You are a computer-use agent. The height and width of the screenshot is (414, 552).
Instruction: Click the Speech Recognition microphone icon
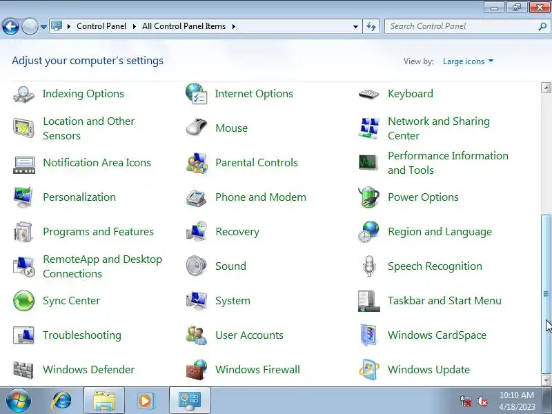pyautogui.click(x=369, y=266)
